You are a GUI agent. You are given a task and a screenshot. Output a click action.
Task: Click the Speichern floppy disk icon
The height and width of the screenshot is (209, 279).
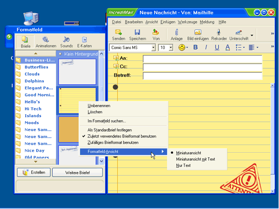coord(137,32)
